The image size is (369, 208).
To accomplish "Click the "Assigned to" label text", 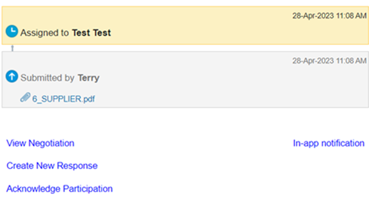I will click(x=44, y=33).
